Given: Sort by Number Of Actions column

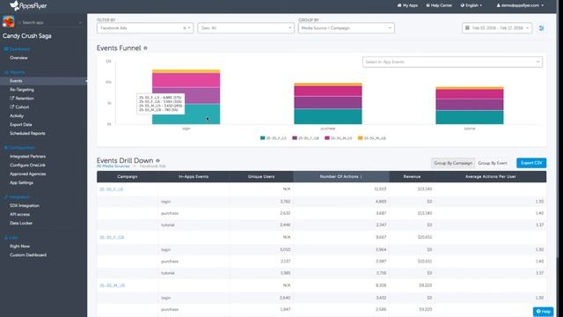Looking at the screenshot, I should point(341,176).
